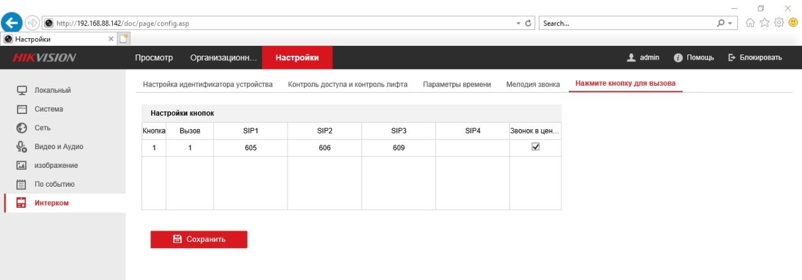
Task: Uncheck the Звонок в центр checkbox
Action: pyautogui.click(x=535, y=147)
